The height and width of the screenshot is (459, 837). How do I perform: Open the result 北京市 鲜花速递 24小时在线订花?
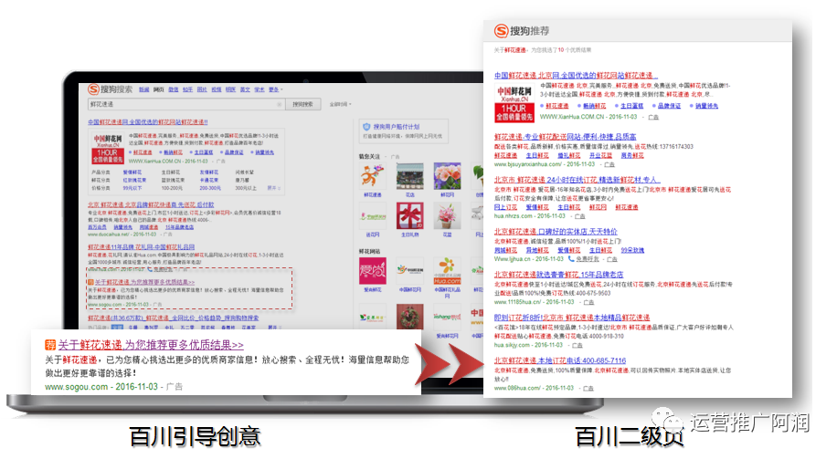tap(577, 180)
